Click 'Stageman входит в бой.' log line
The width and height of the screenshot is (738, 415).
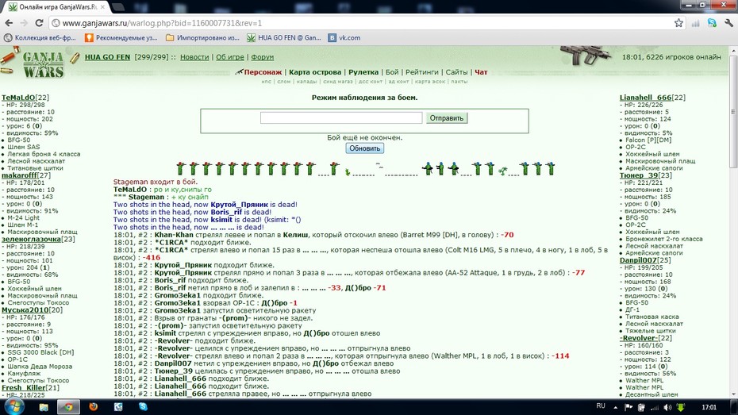[x=156, y=182]
